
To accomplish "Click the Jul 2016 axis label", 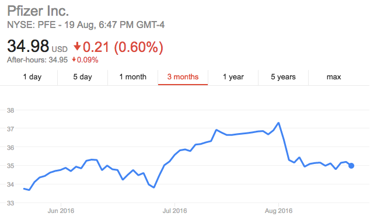I will (174, 211).
